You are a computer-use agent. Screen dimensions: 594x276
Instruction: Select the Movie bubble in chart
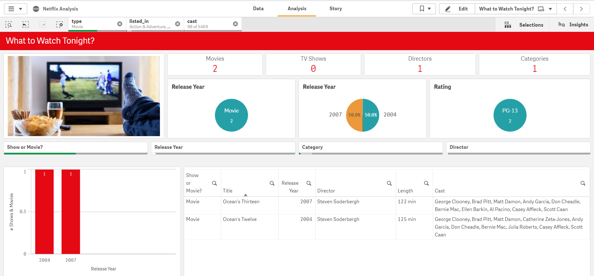pos(231,115)
